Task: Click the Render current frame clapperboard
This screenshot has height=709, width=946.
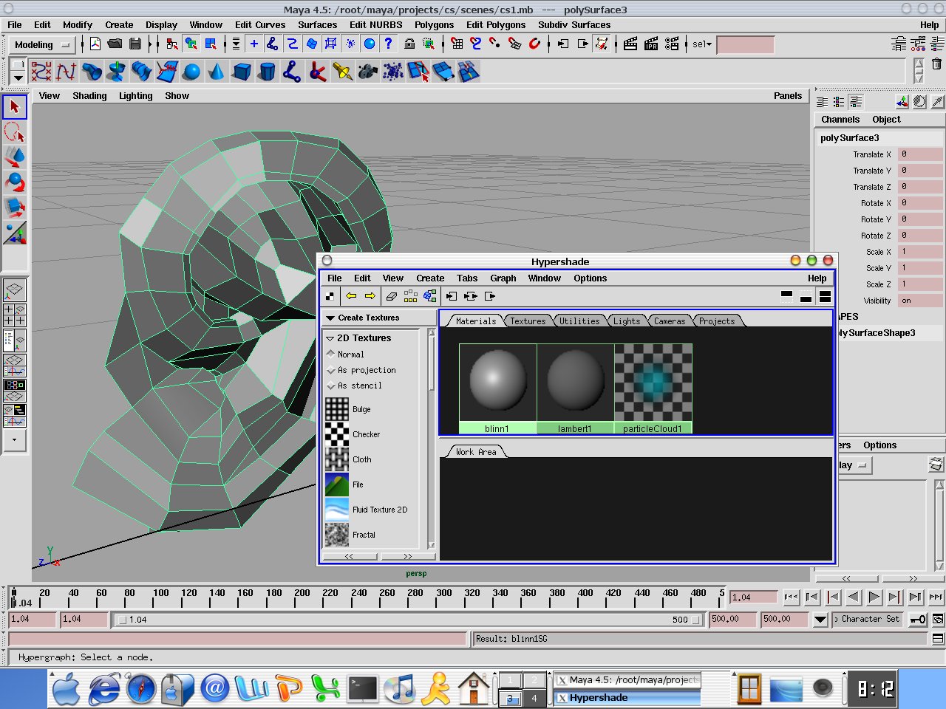Action: (x=630, y=44)
